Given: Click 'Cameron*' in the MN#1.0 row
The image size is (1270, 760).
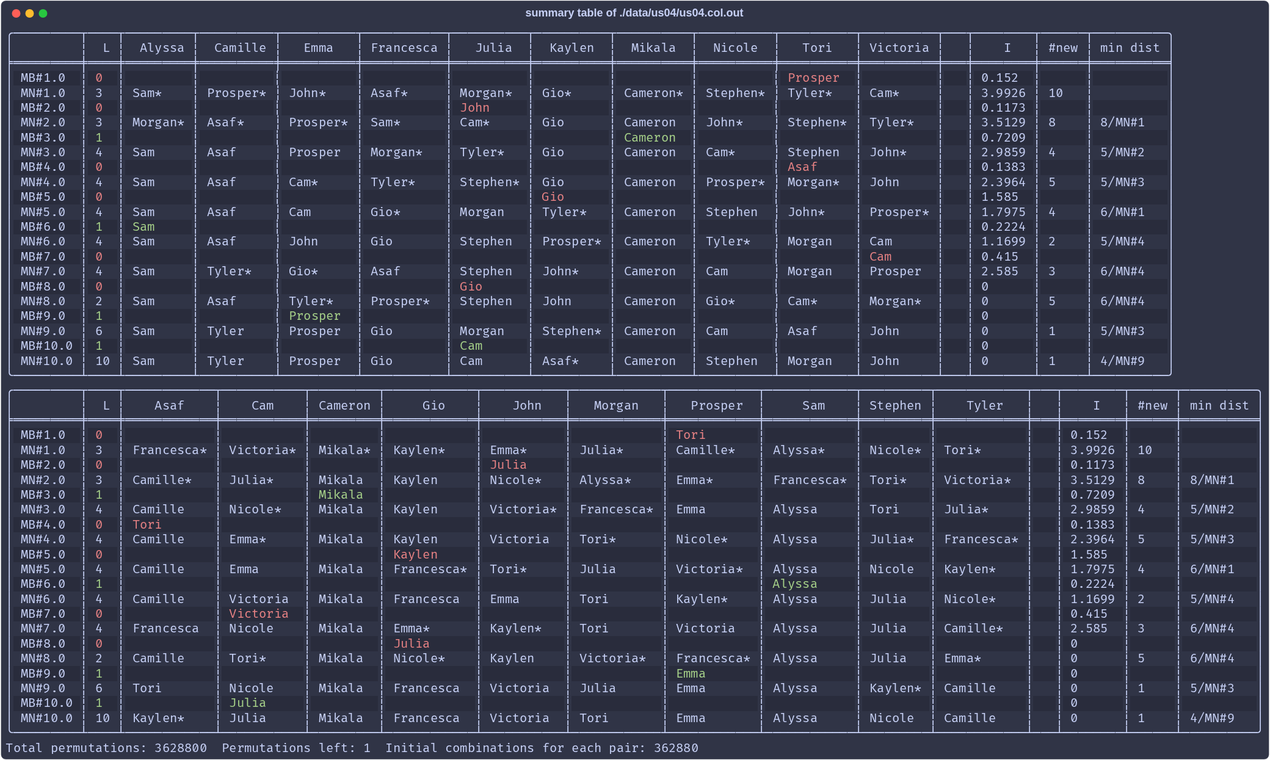Looking at the screenshot, I should 653,93.
